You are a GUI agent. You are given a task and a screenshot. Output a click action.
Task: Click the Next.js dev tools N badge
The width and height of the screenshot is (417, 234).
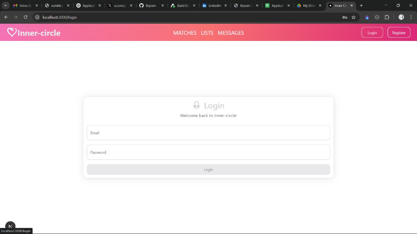[10, 226]
